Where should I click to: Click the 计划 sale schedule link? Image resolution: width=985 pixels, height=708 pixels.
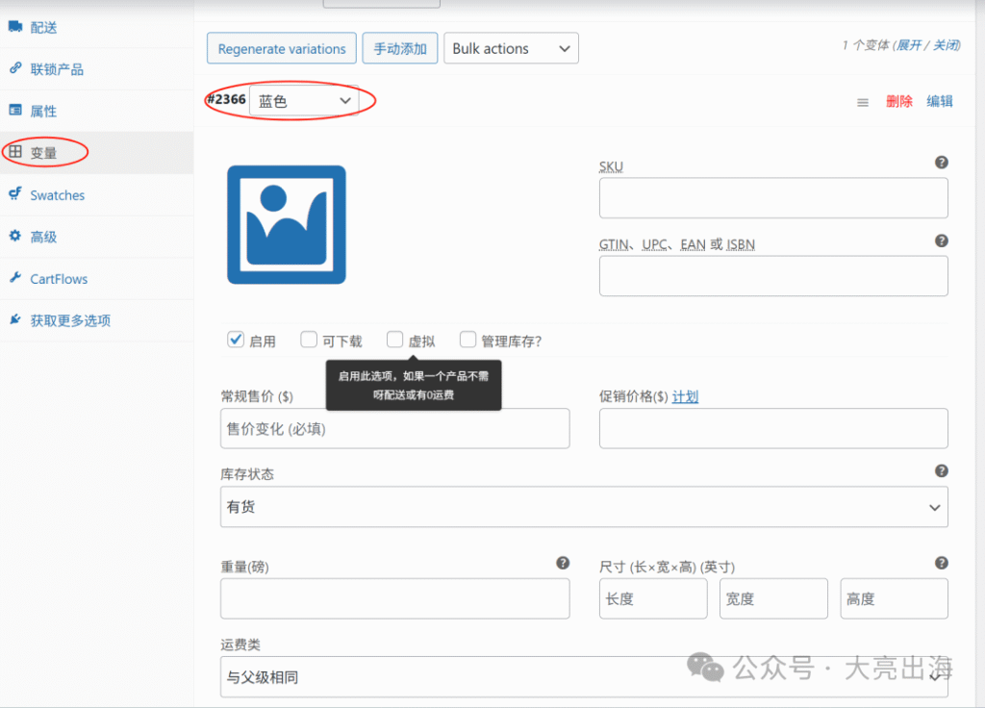click(x=685, y=396)
